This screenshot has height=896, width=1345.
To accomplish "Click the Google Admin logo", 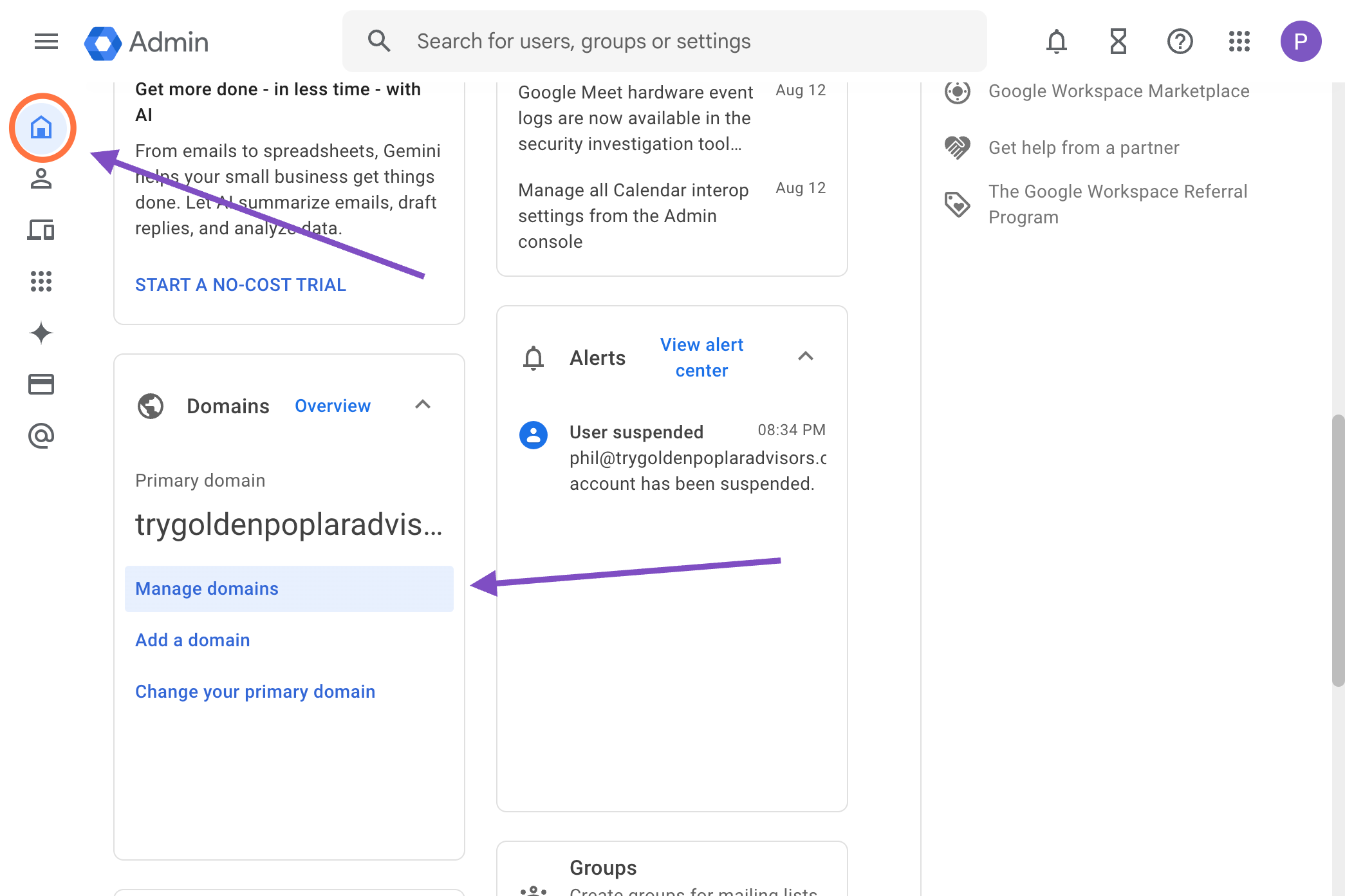I will pyautogui.click(x=147, y=42).
